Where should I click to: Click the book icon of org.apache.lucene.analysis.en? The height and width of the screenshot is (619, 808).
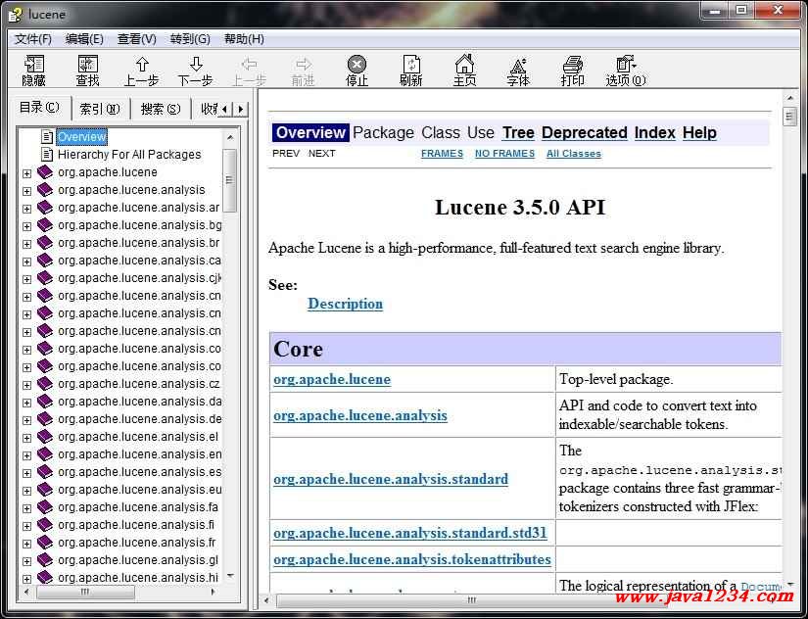tap(45, 454)
